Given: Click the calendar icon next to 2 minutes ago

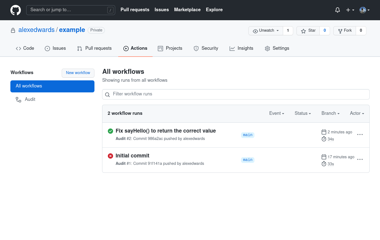Looking at the screenshot, I should (x=324, y=132).
